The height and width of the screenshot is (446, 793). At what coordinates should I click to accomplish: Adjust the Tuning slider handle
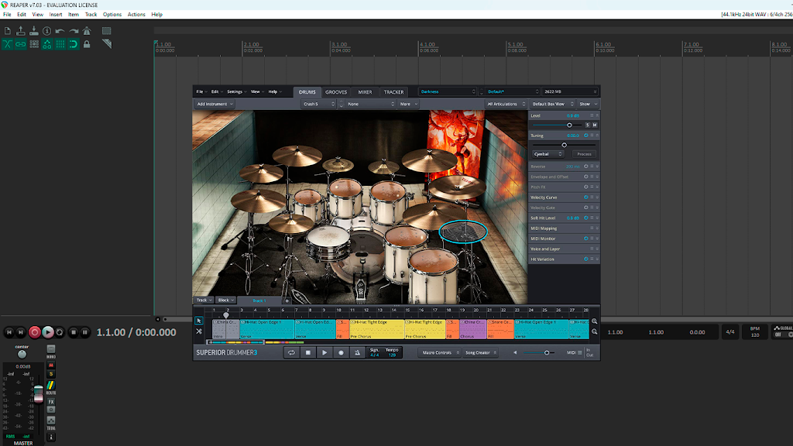(565, 145)
